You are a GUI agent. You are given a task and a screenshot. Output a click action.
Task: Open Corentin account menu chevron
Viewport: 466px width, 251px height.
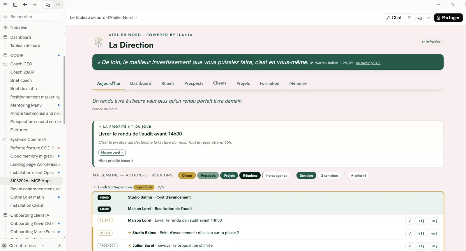[43, 246]
